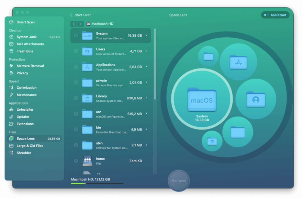This screenshot has width=302, height=198.
Task: Expand the Applications folder chevron
Action: tap(146, 67)
